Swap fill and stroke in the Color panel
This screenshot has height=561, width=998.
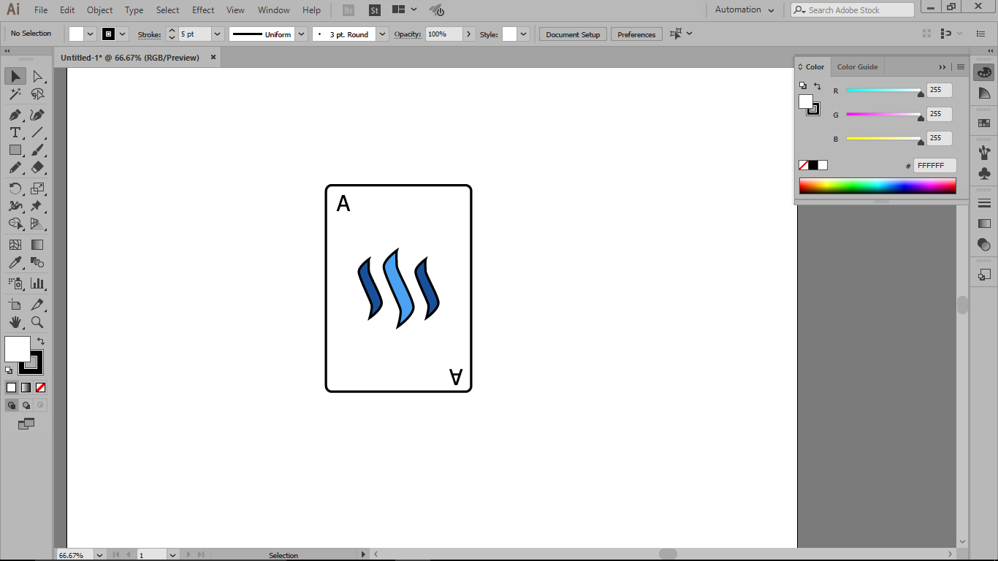click(x=817, y=86)
